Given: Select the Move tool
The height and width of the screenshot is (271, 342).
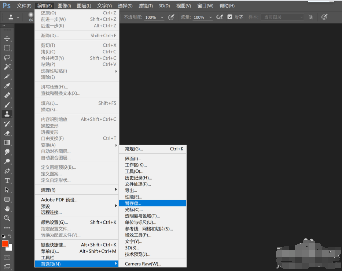Looking at the screenshot, I should pos(7,38).
